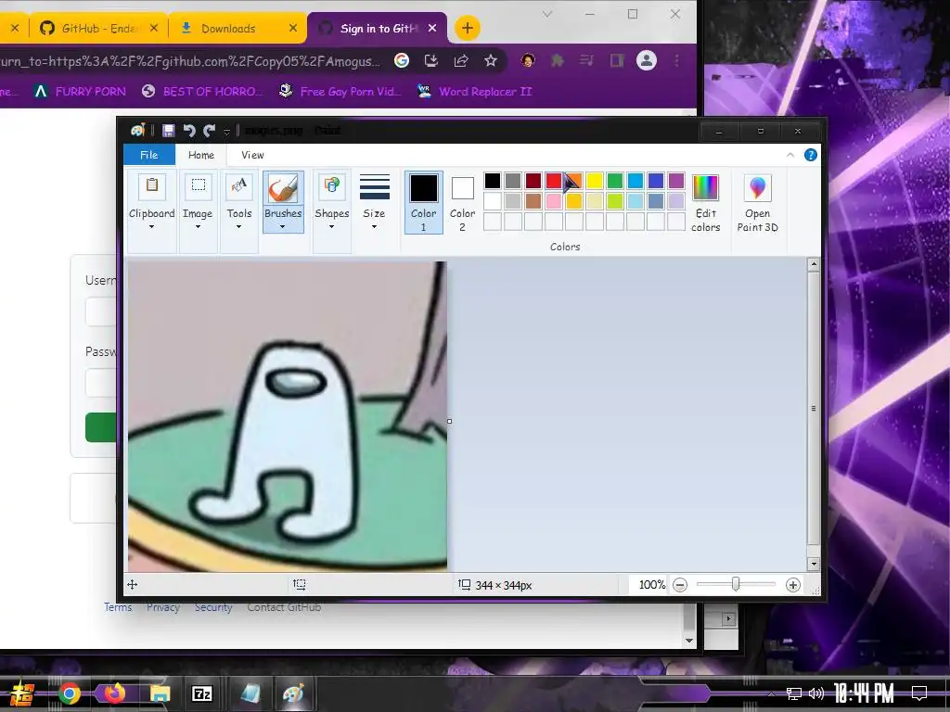Click the Paint zoom slider handle
The image size is (950, 712).
736,584
